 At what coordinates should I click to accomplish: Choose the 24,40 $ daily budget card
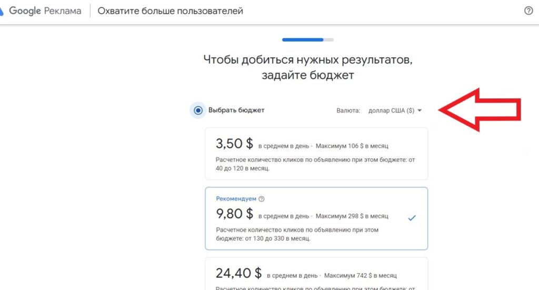pyautogui.click(x=316, y=274)
